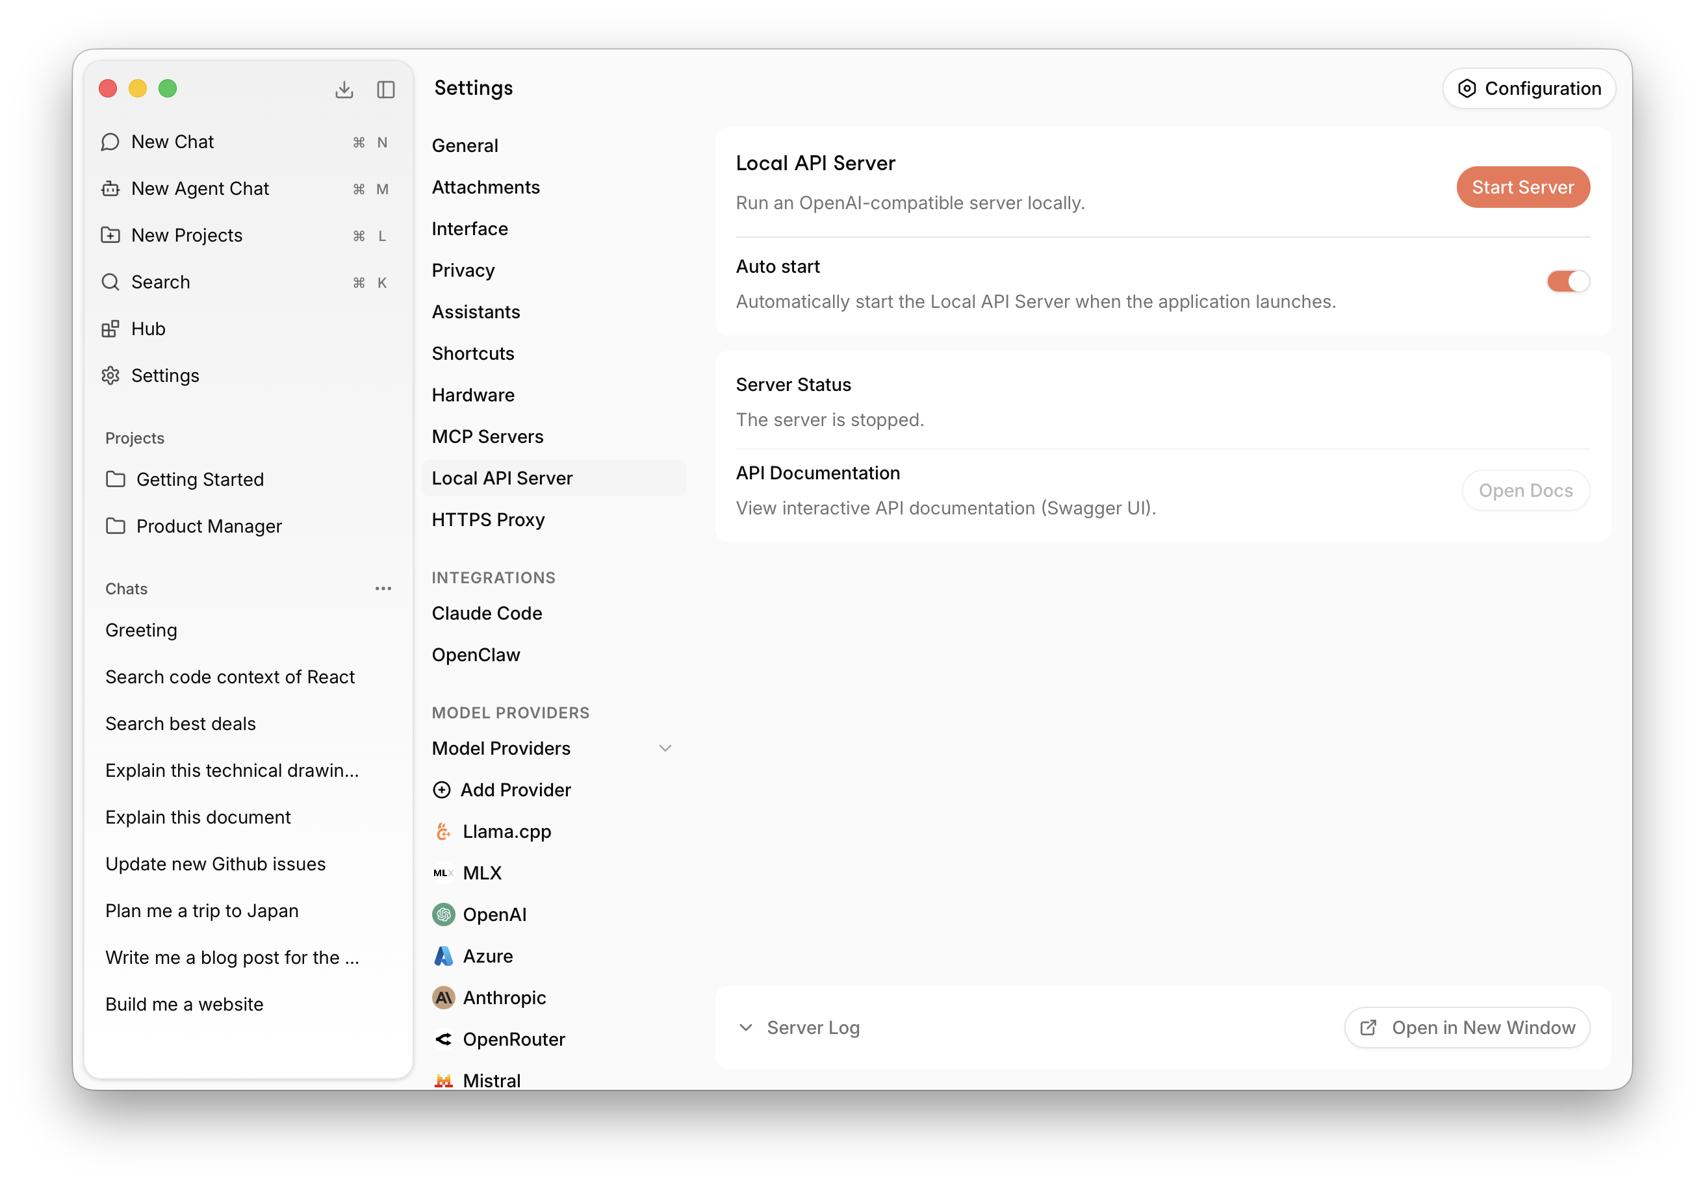
Task: Select the Getting Started project
Action: [199, 479]
